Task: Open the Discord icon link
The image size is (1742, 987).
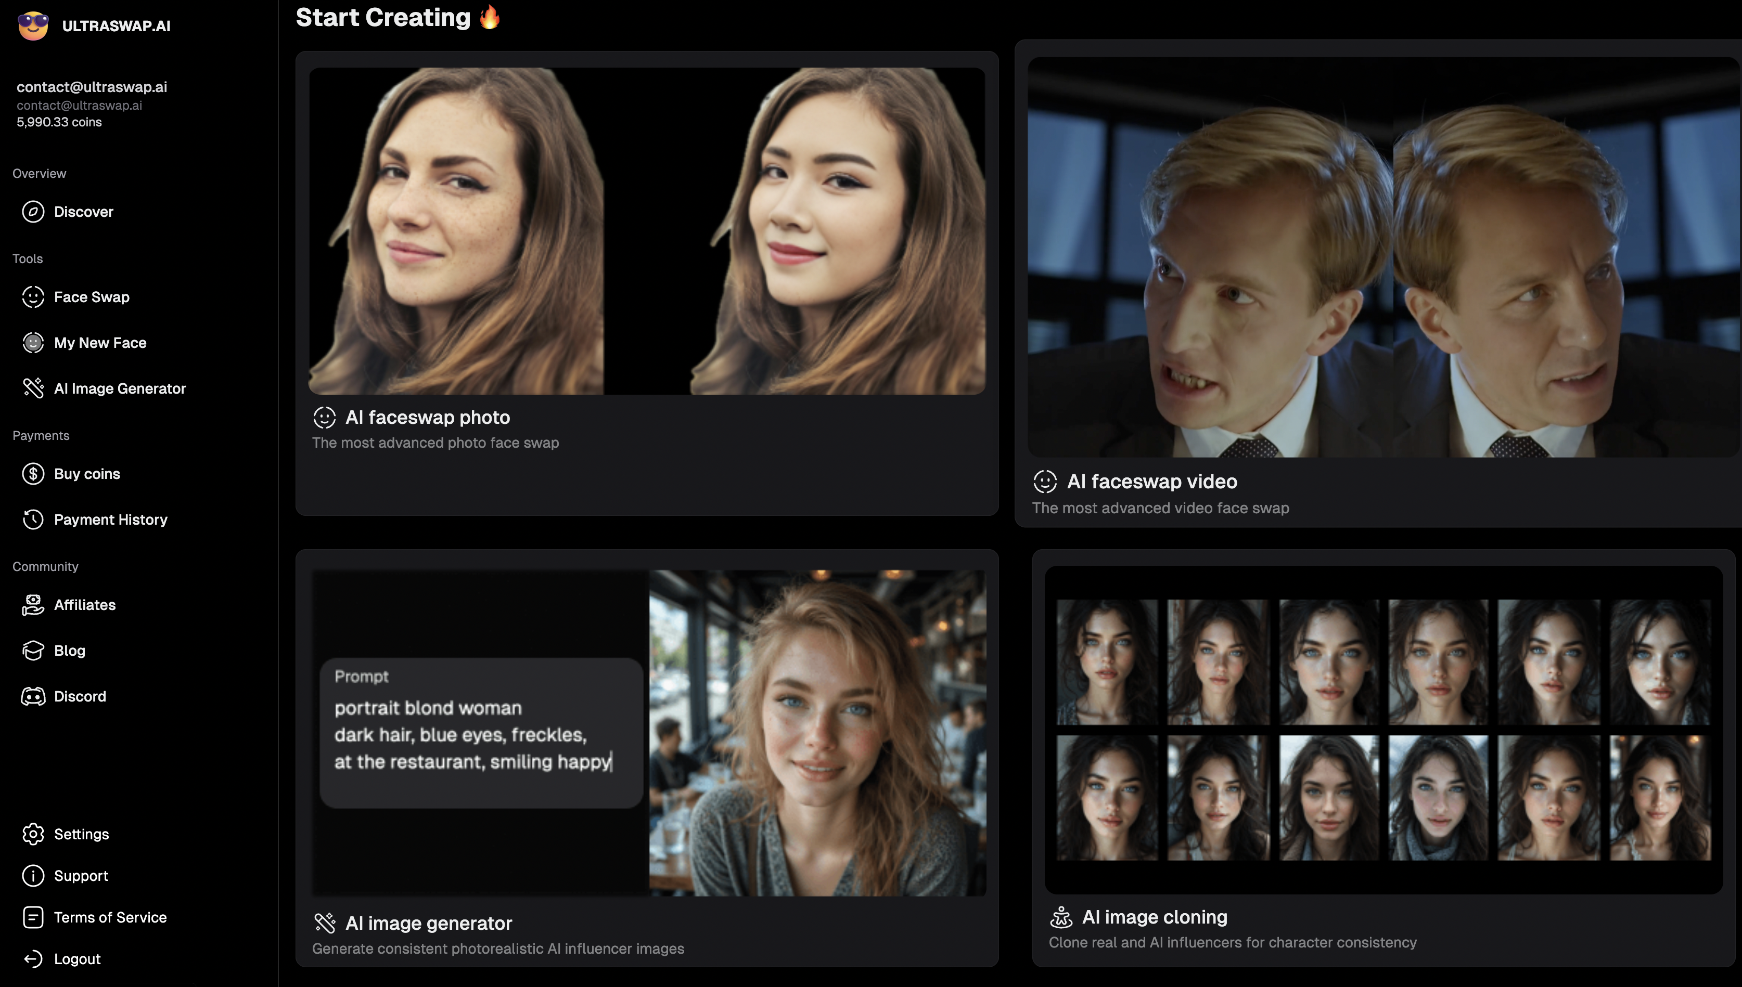Action: pos(33,696)
